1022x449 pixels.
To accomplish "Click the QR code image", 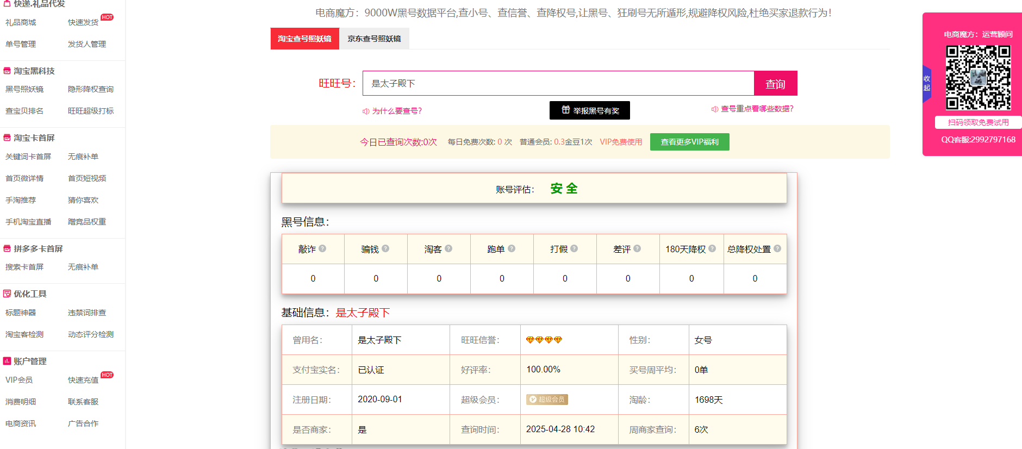I will click(x=978, y=77).
